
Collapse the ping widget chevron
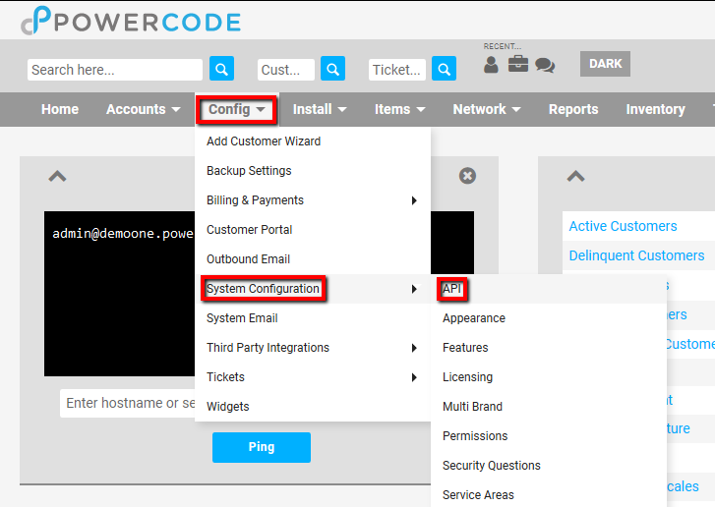pos(57,176)
